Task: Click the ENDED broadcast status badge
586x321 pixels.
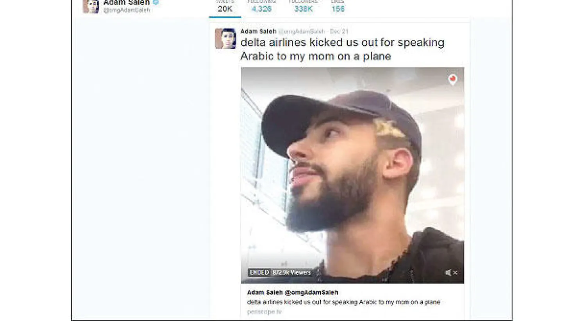Action: pos(259,273)
